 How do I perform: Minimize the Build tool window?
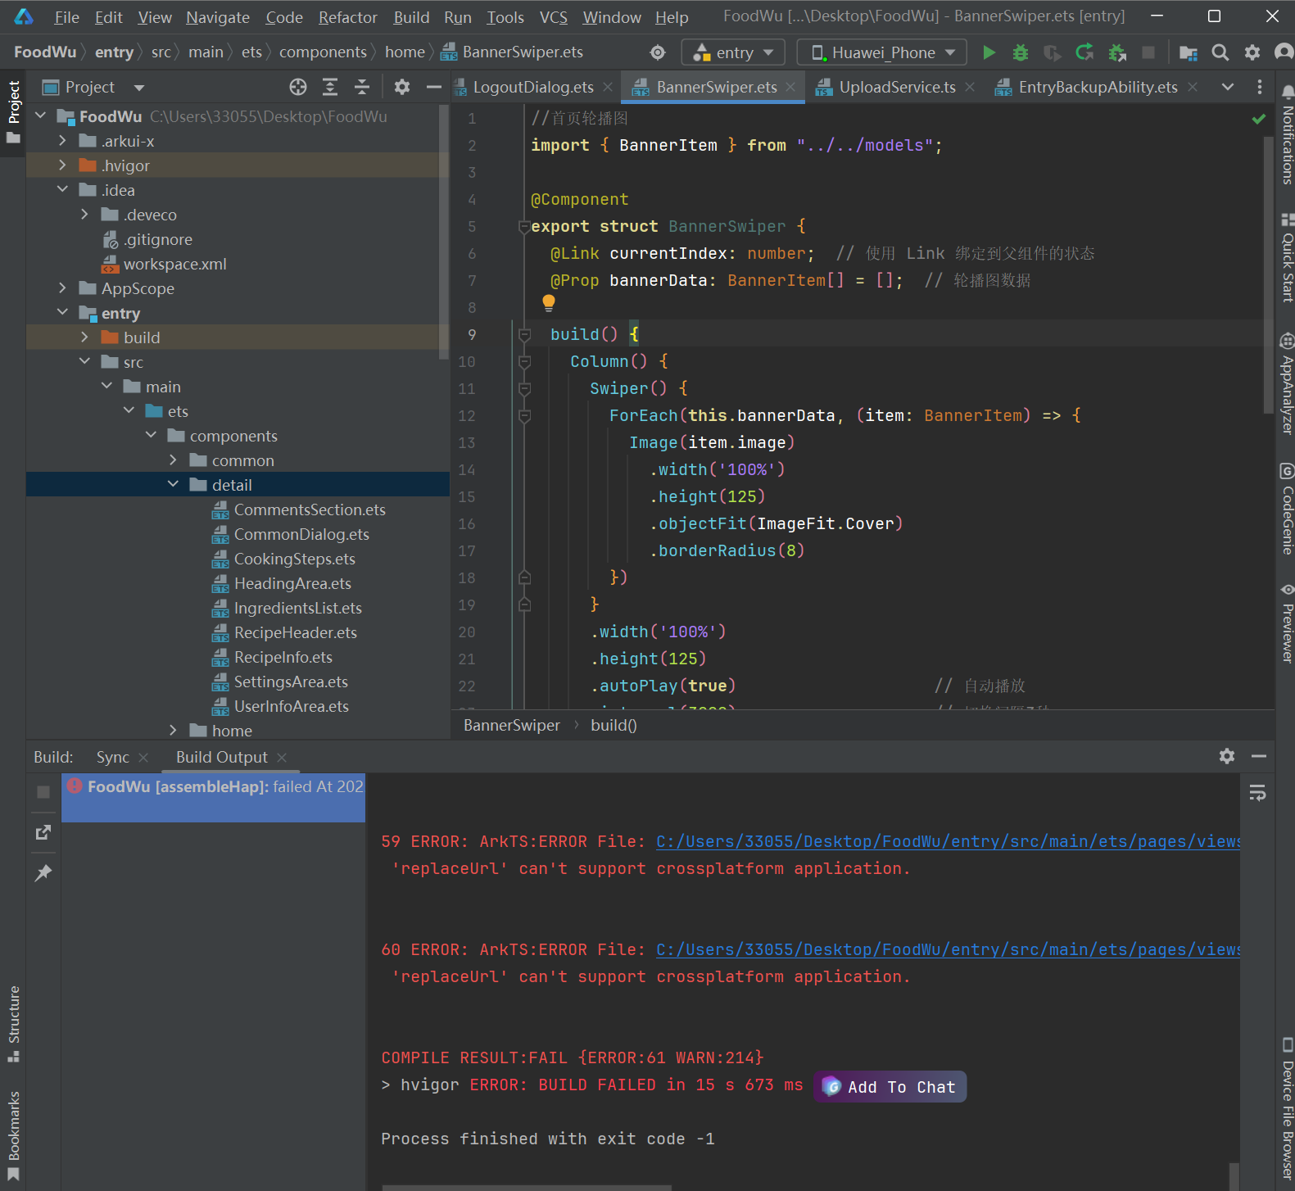[1259, 756]
